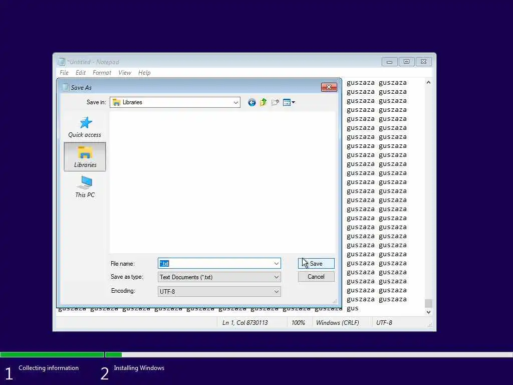Screen dimensions: 513x385
Task: Click the 'gus' text at the end of the document
Action: coord(352,308)
